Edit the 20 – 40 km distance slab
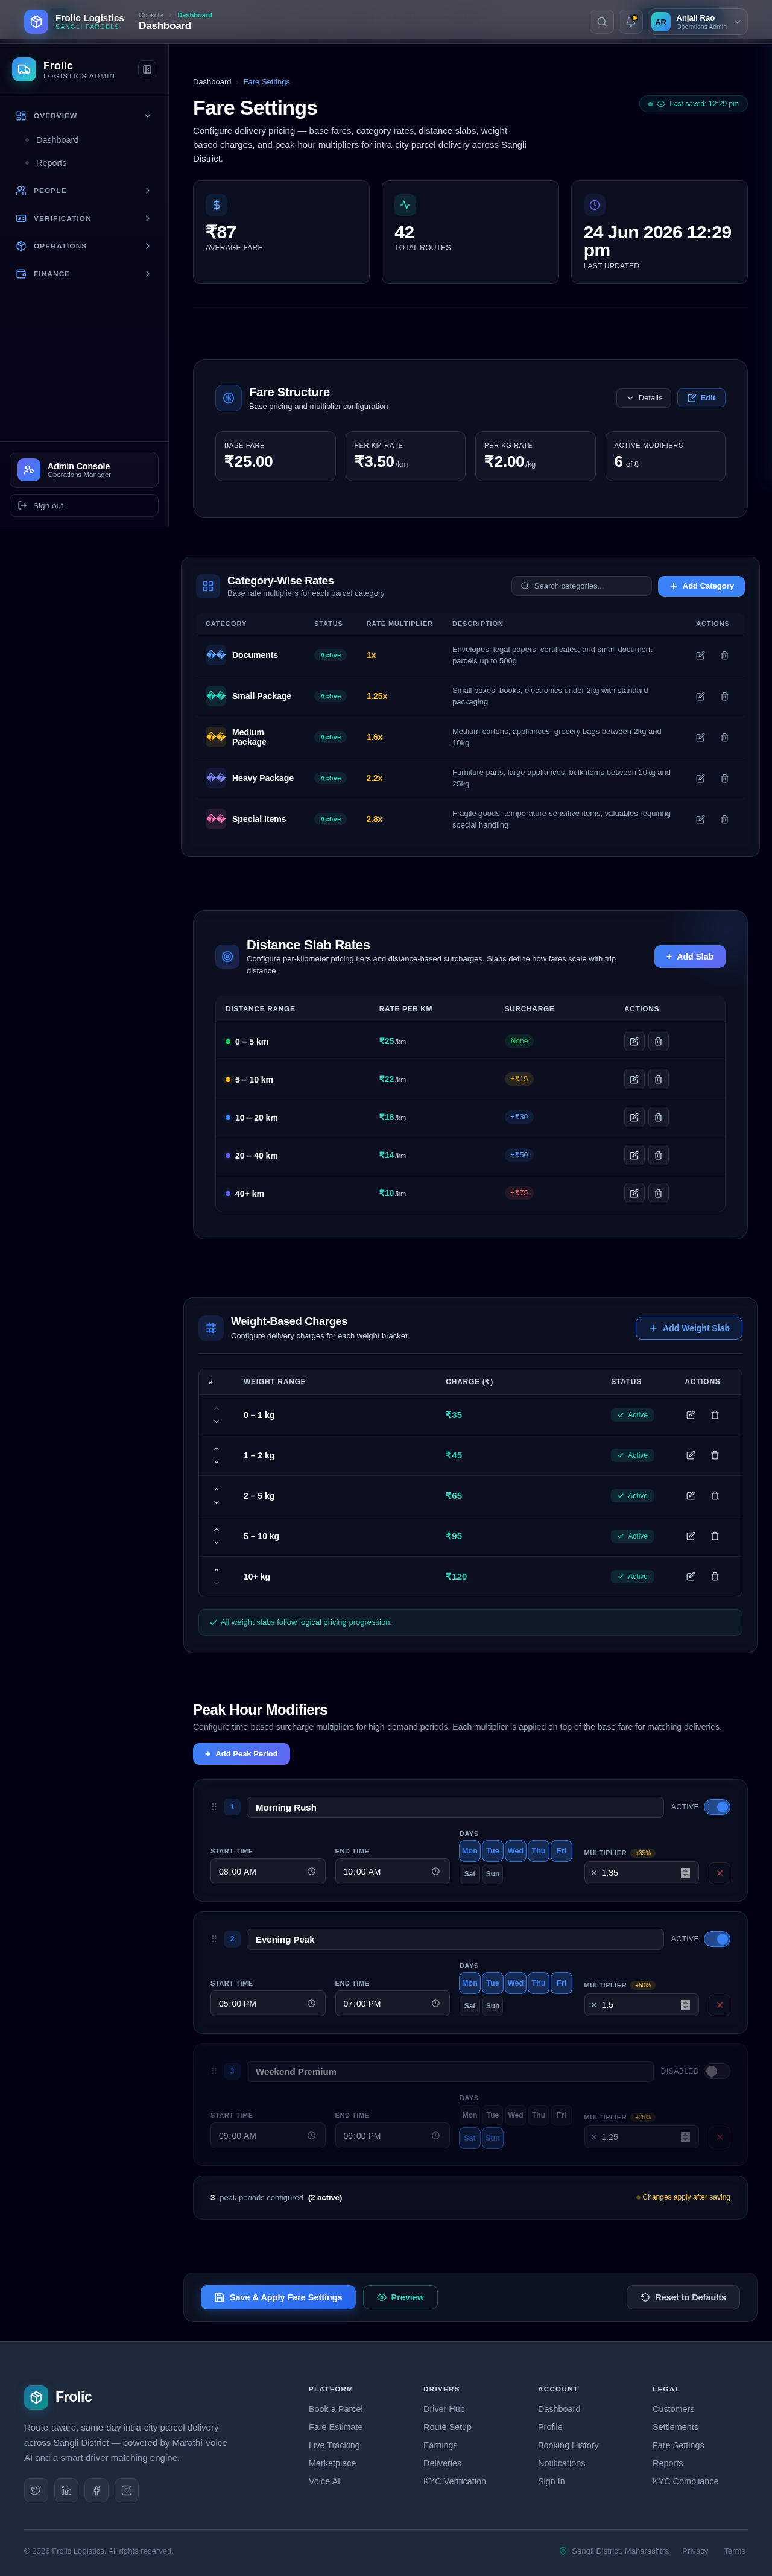772x2576 pixels. (x=634, y=1155)
